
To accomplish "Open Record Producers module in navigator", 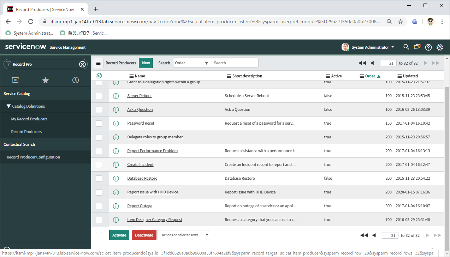I will 26,132.
